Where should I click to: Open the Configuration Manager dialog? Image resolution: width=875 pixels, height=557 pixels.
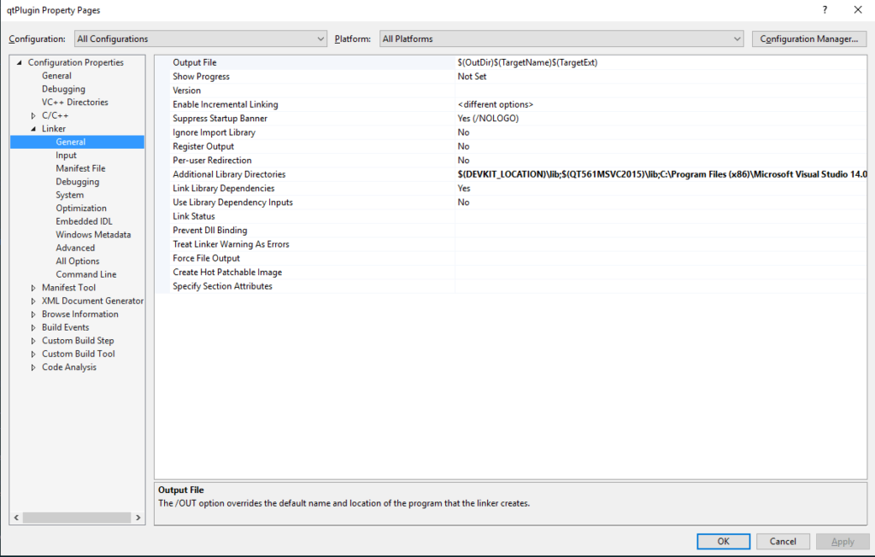tap(808, 39)
